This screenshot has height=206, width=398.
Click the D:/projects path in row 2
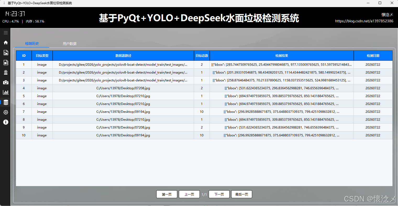coord(123,73)
